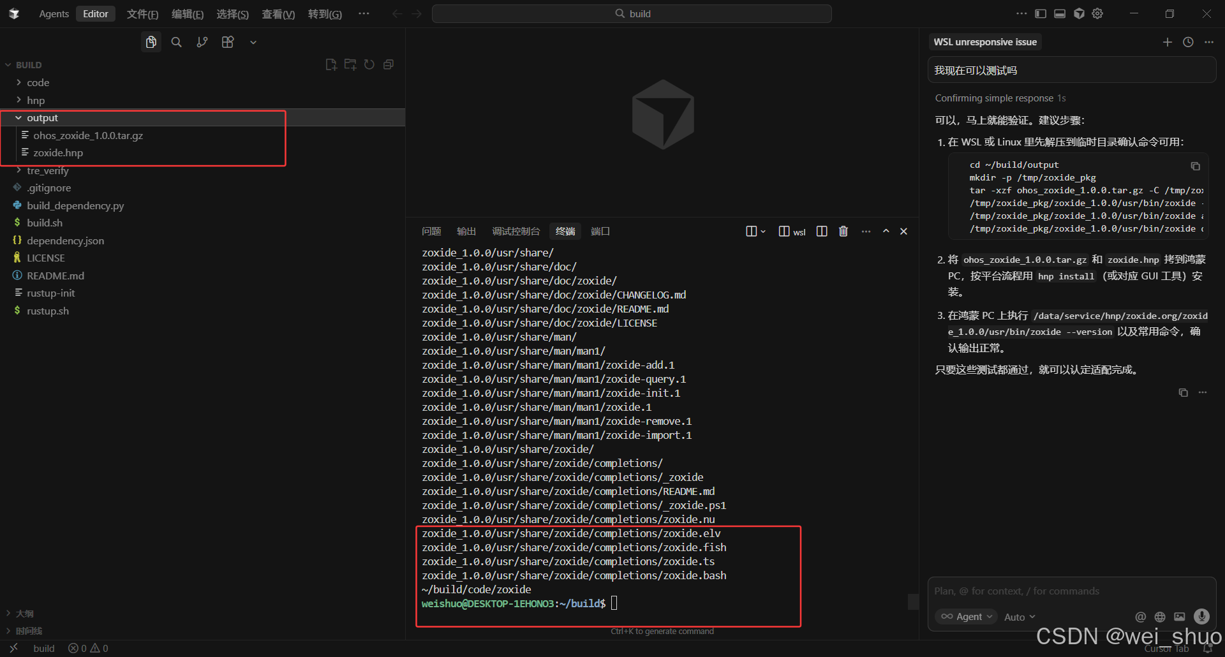The image size is (1225, 657).
Task: Show chat history clock icon
Action: click(x=1188, y=42)
